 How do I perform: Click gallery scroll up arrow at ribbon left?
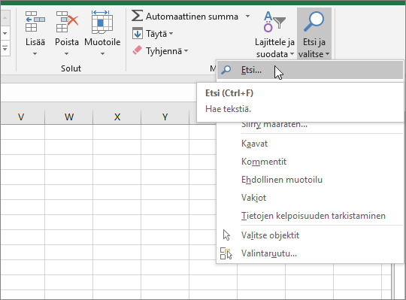click(5, 18)
